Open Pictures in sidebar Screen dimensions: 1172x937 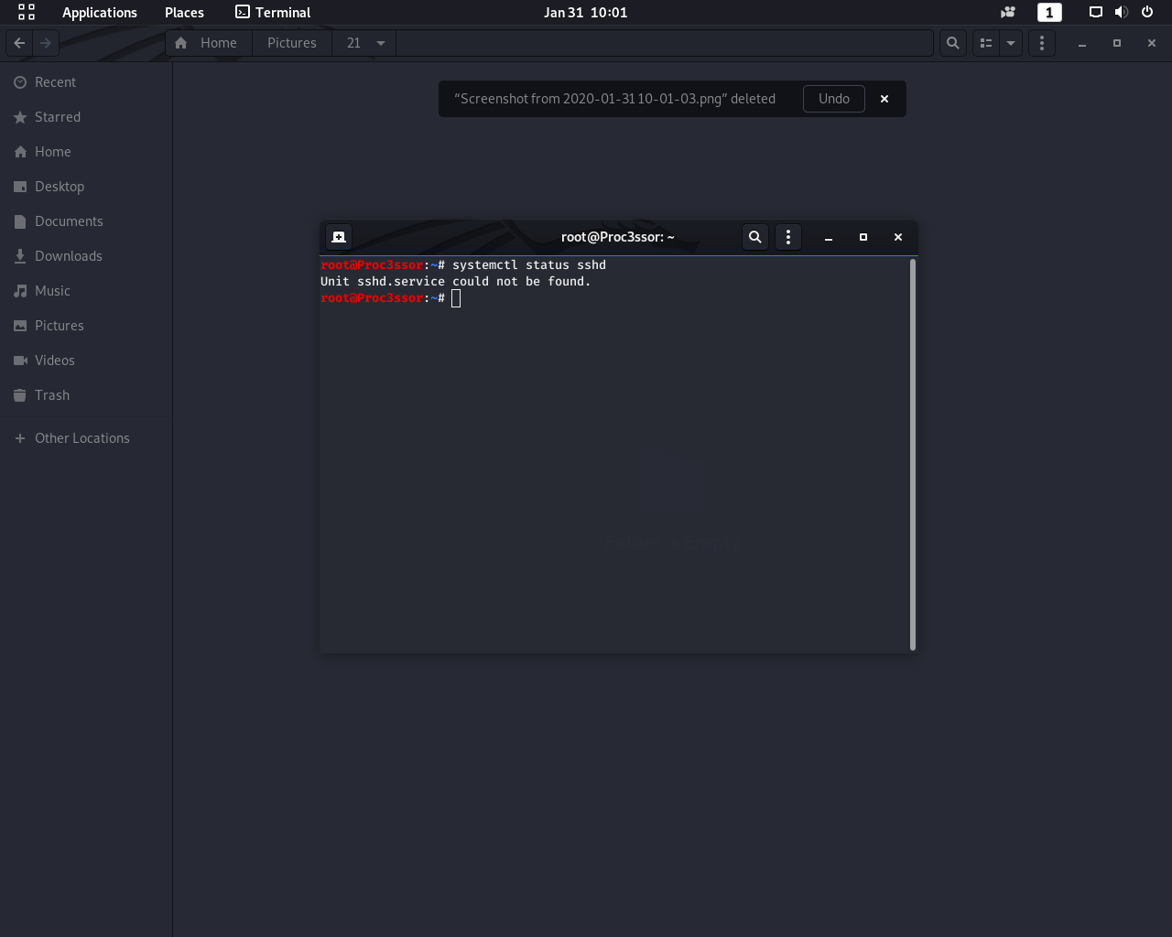86,326
